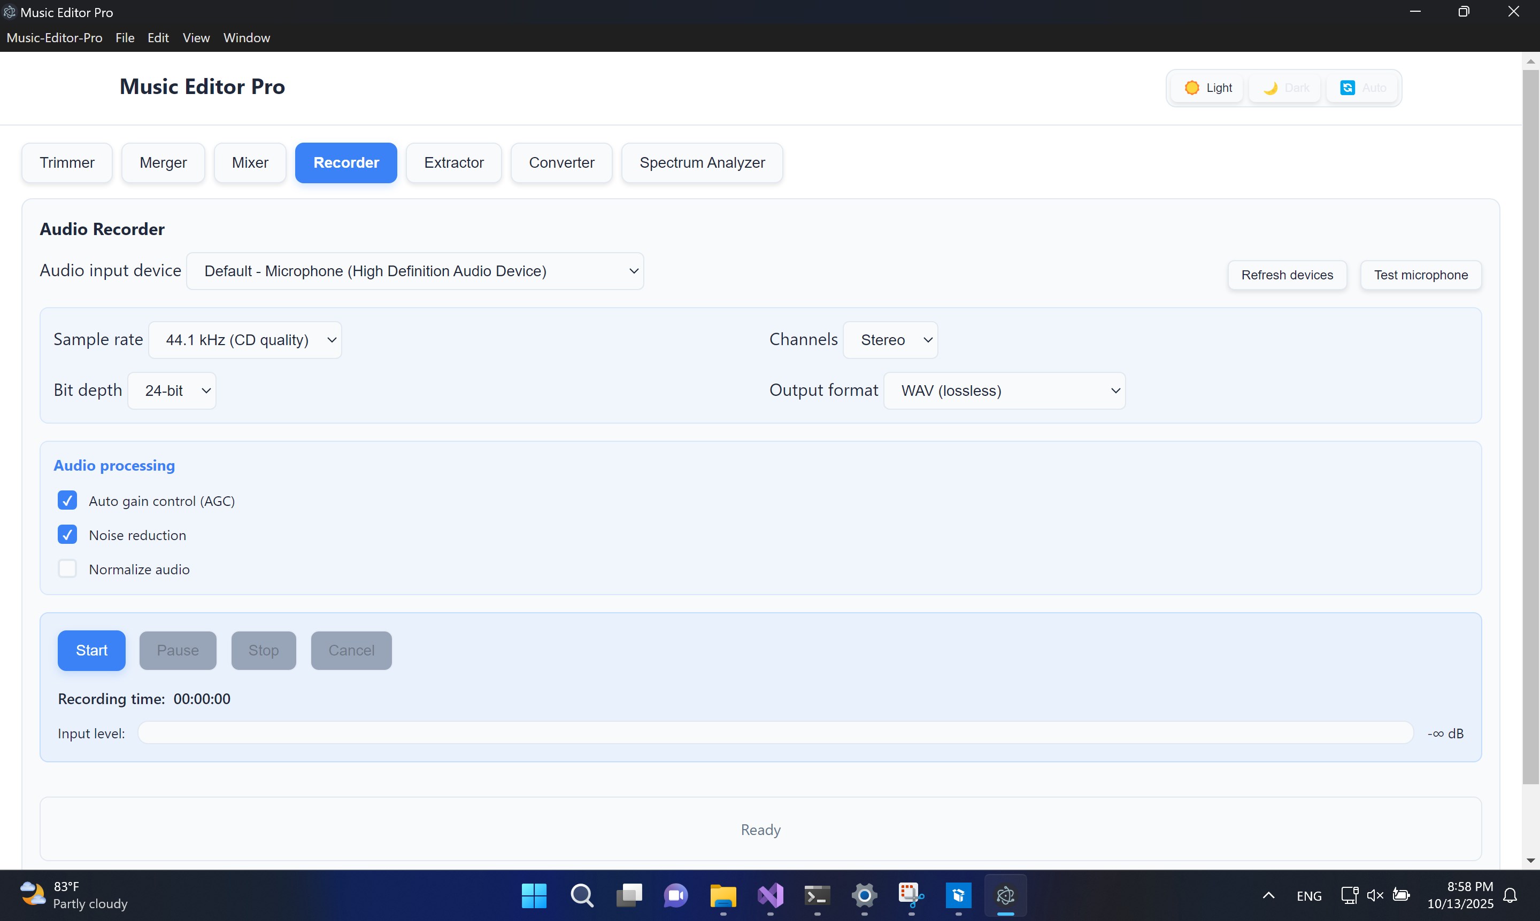Screen dimensions: 1540x921
Task: Open the Sample rate dropdown
Action: click(245, 340)
